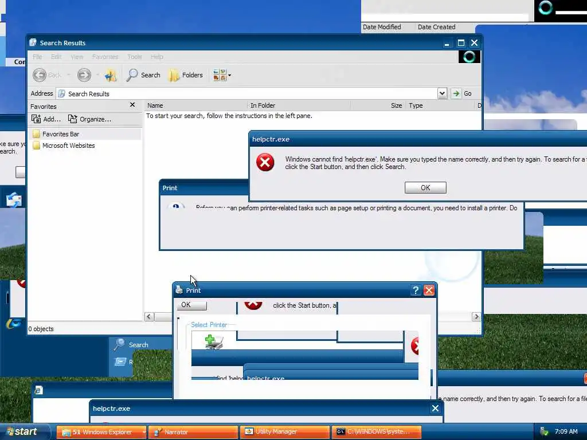Click the 7:09 AM taskbar clock

[566, 432]
